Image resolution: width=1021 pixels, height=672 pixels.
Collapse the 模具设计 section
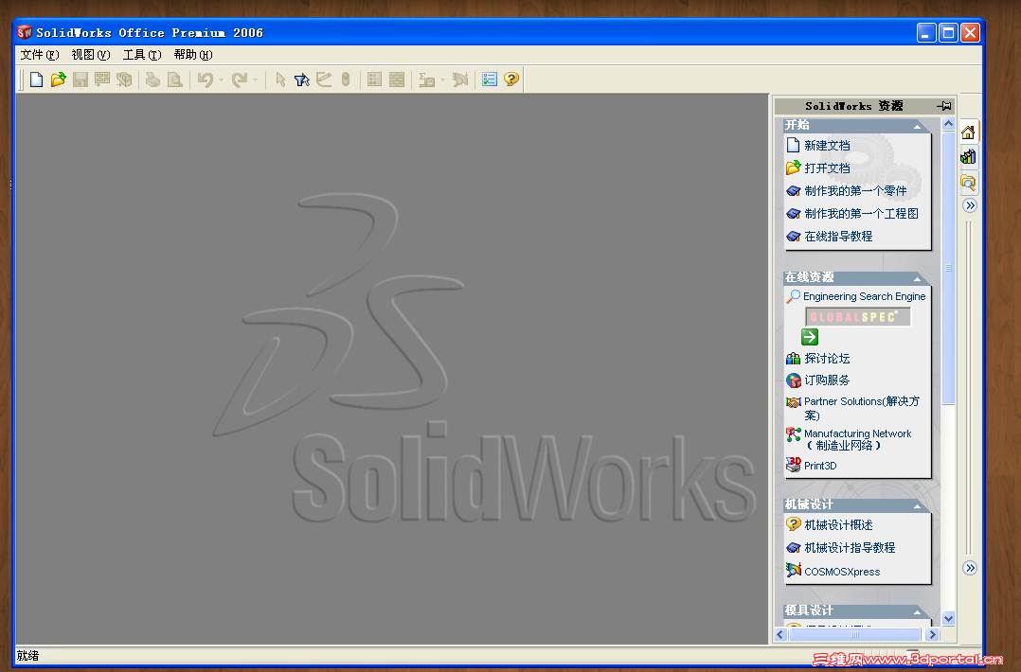(918, 612)
